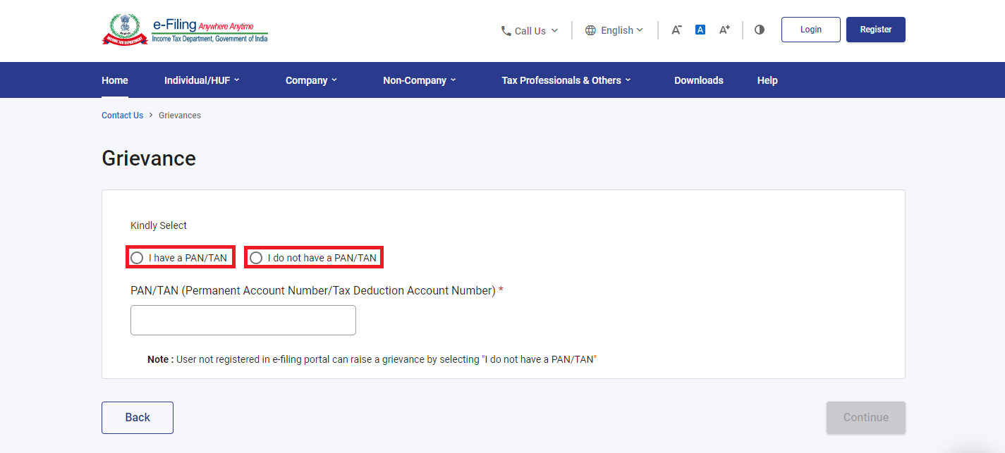The width and height of the screenshot is (1005, 453).
Task: Decrease font size with A- icon
Action: click(676, 30)
